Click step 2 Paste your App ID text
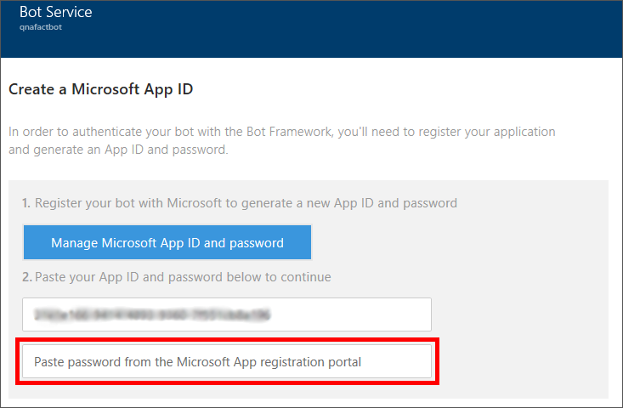This screenshot has height=408, width=623. tap(177, 277)
